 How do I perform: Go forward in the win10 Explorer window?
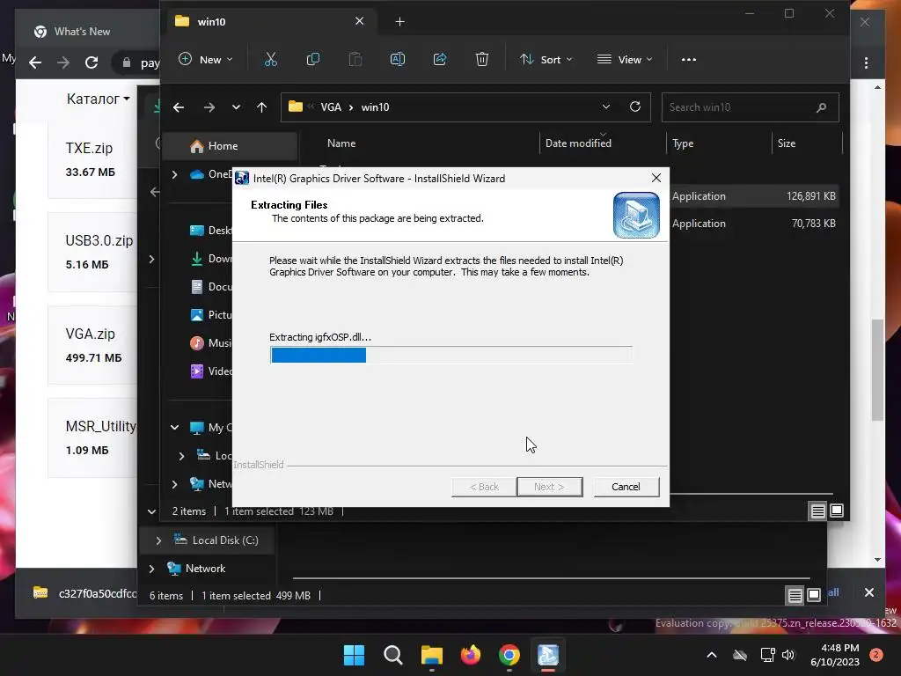pyautogui.click(x=209, y=107)
